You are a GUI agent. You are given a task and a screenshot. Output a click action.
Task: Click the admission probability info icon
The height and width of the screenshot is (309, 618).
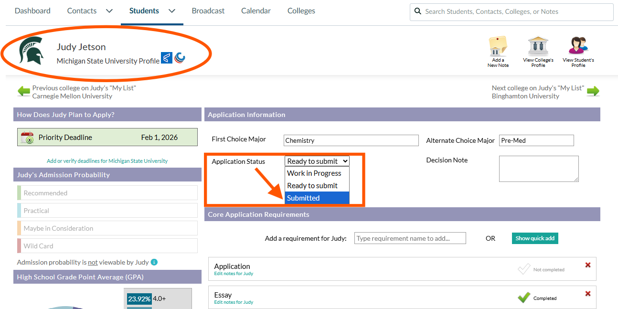pos(154,262)
